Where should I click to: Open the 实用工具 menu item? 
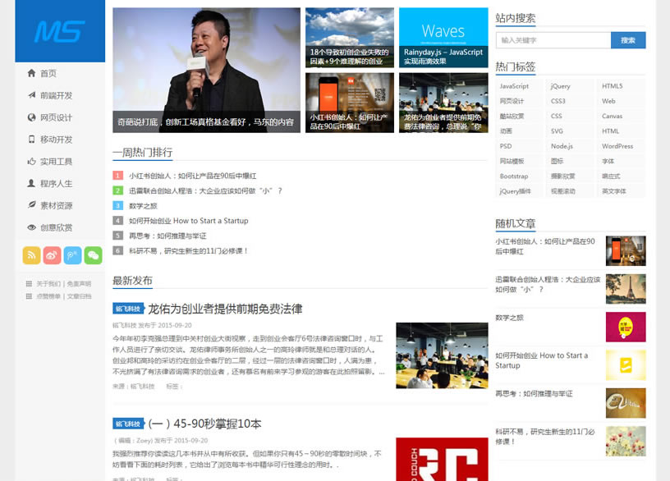[x=57, y=162]
